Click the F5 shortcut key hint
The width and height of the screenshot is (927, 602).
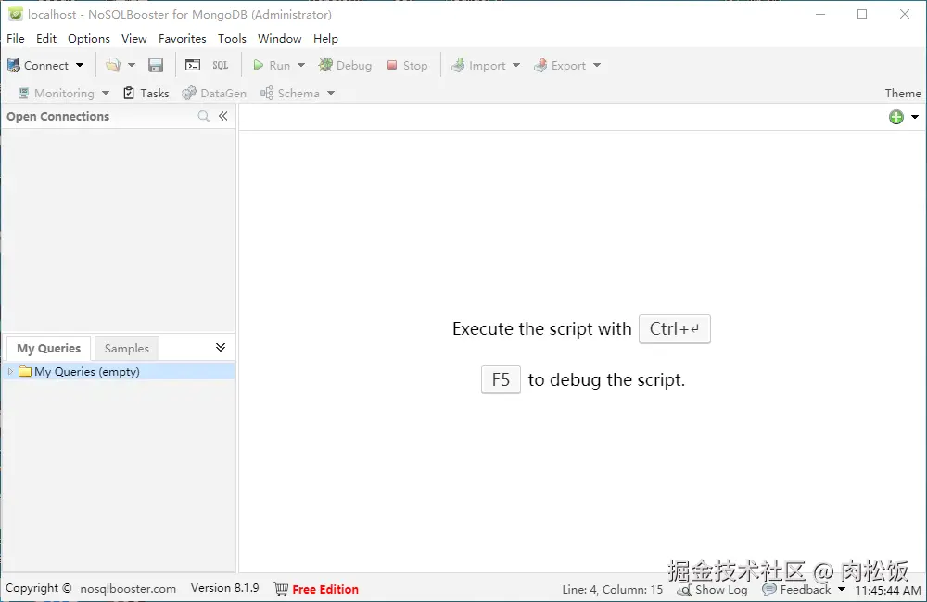pos(501,379)
